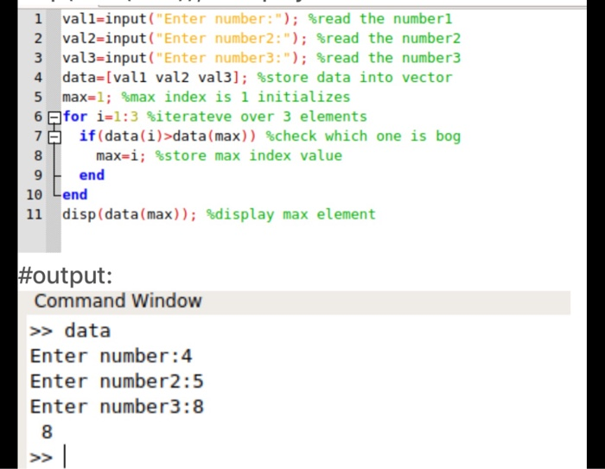Click the 'data=[val1 val2 val3]' statement
The height and width of the screenshot is (469, 605).
[x=155, y=78]
